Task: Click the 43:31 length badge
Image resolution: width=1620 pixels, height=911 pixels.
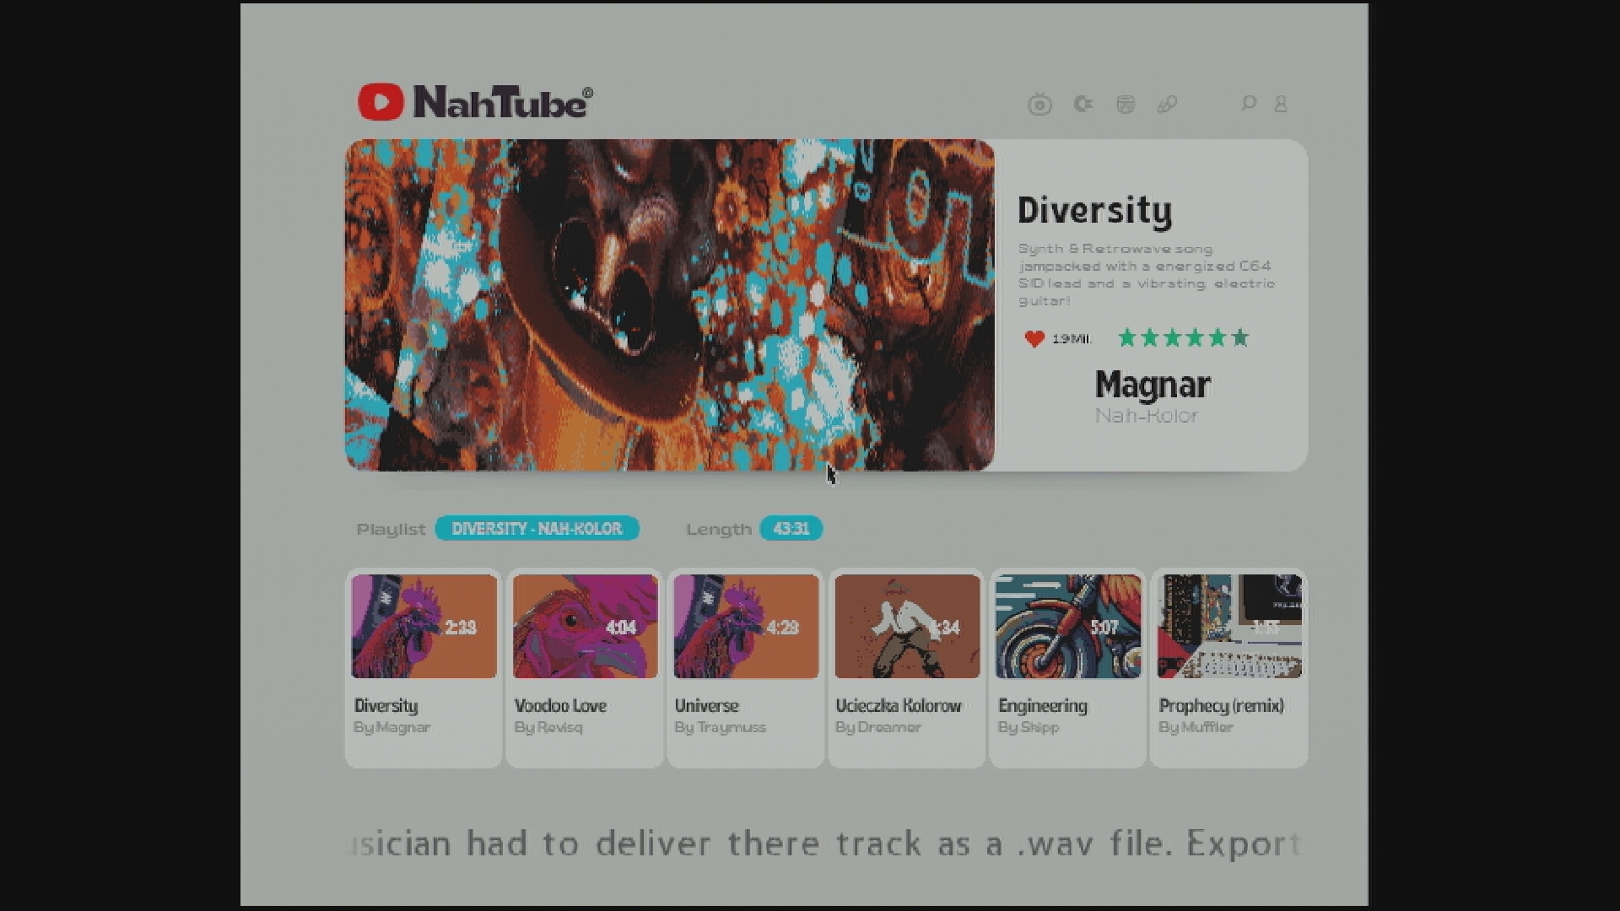Action: [x=791, y=529]
